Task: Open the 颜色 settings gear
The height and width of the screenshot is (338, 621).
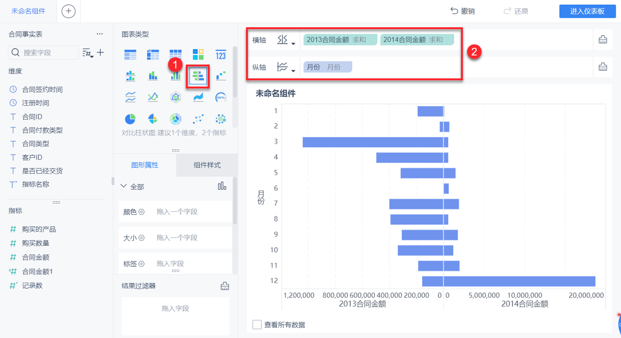Action: (141, 212)
